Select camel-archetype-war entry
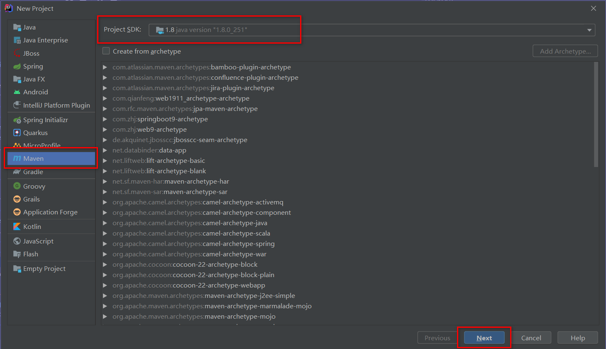 [189, 254]
